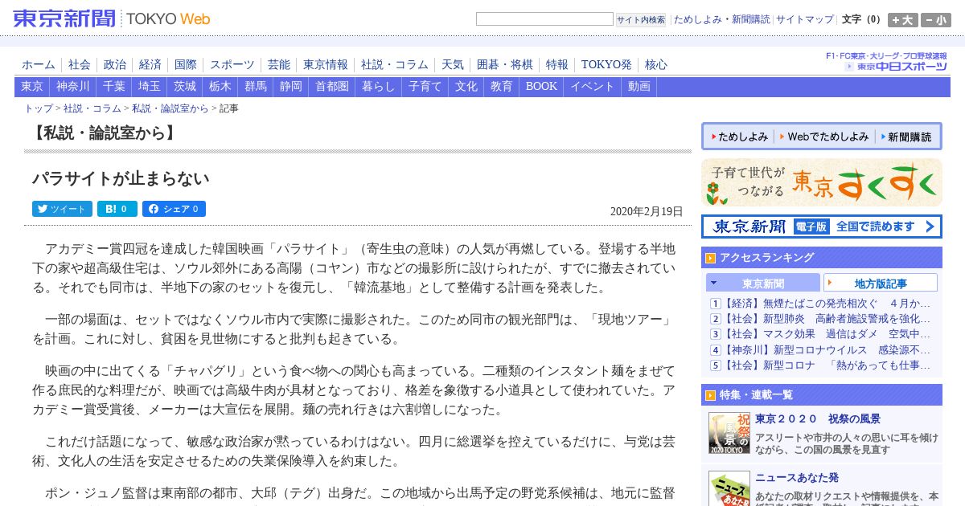Viewport: 965px width, 506px height.
Task: Click トップ breadcrumb link
Action: coord(39,108)
